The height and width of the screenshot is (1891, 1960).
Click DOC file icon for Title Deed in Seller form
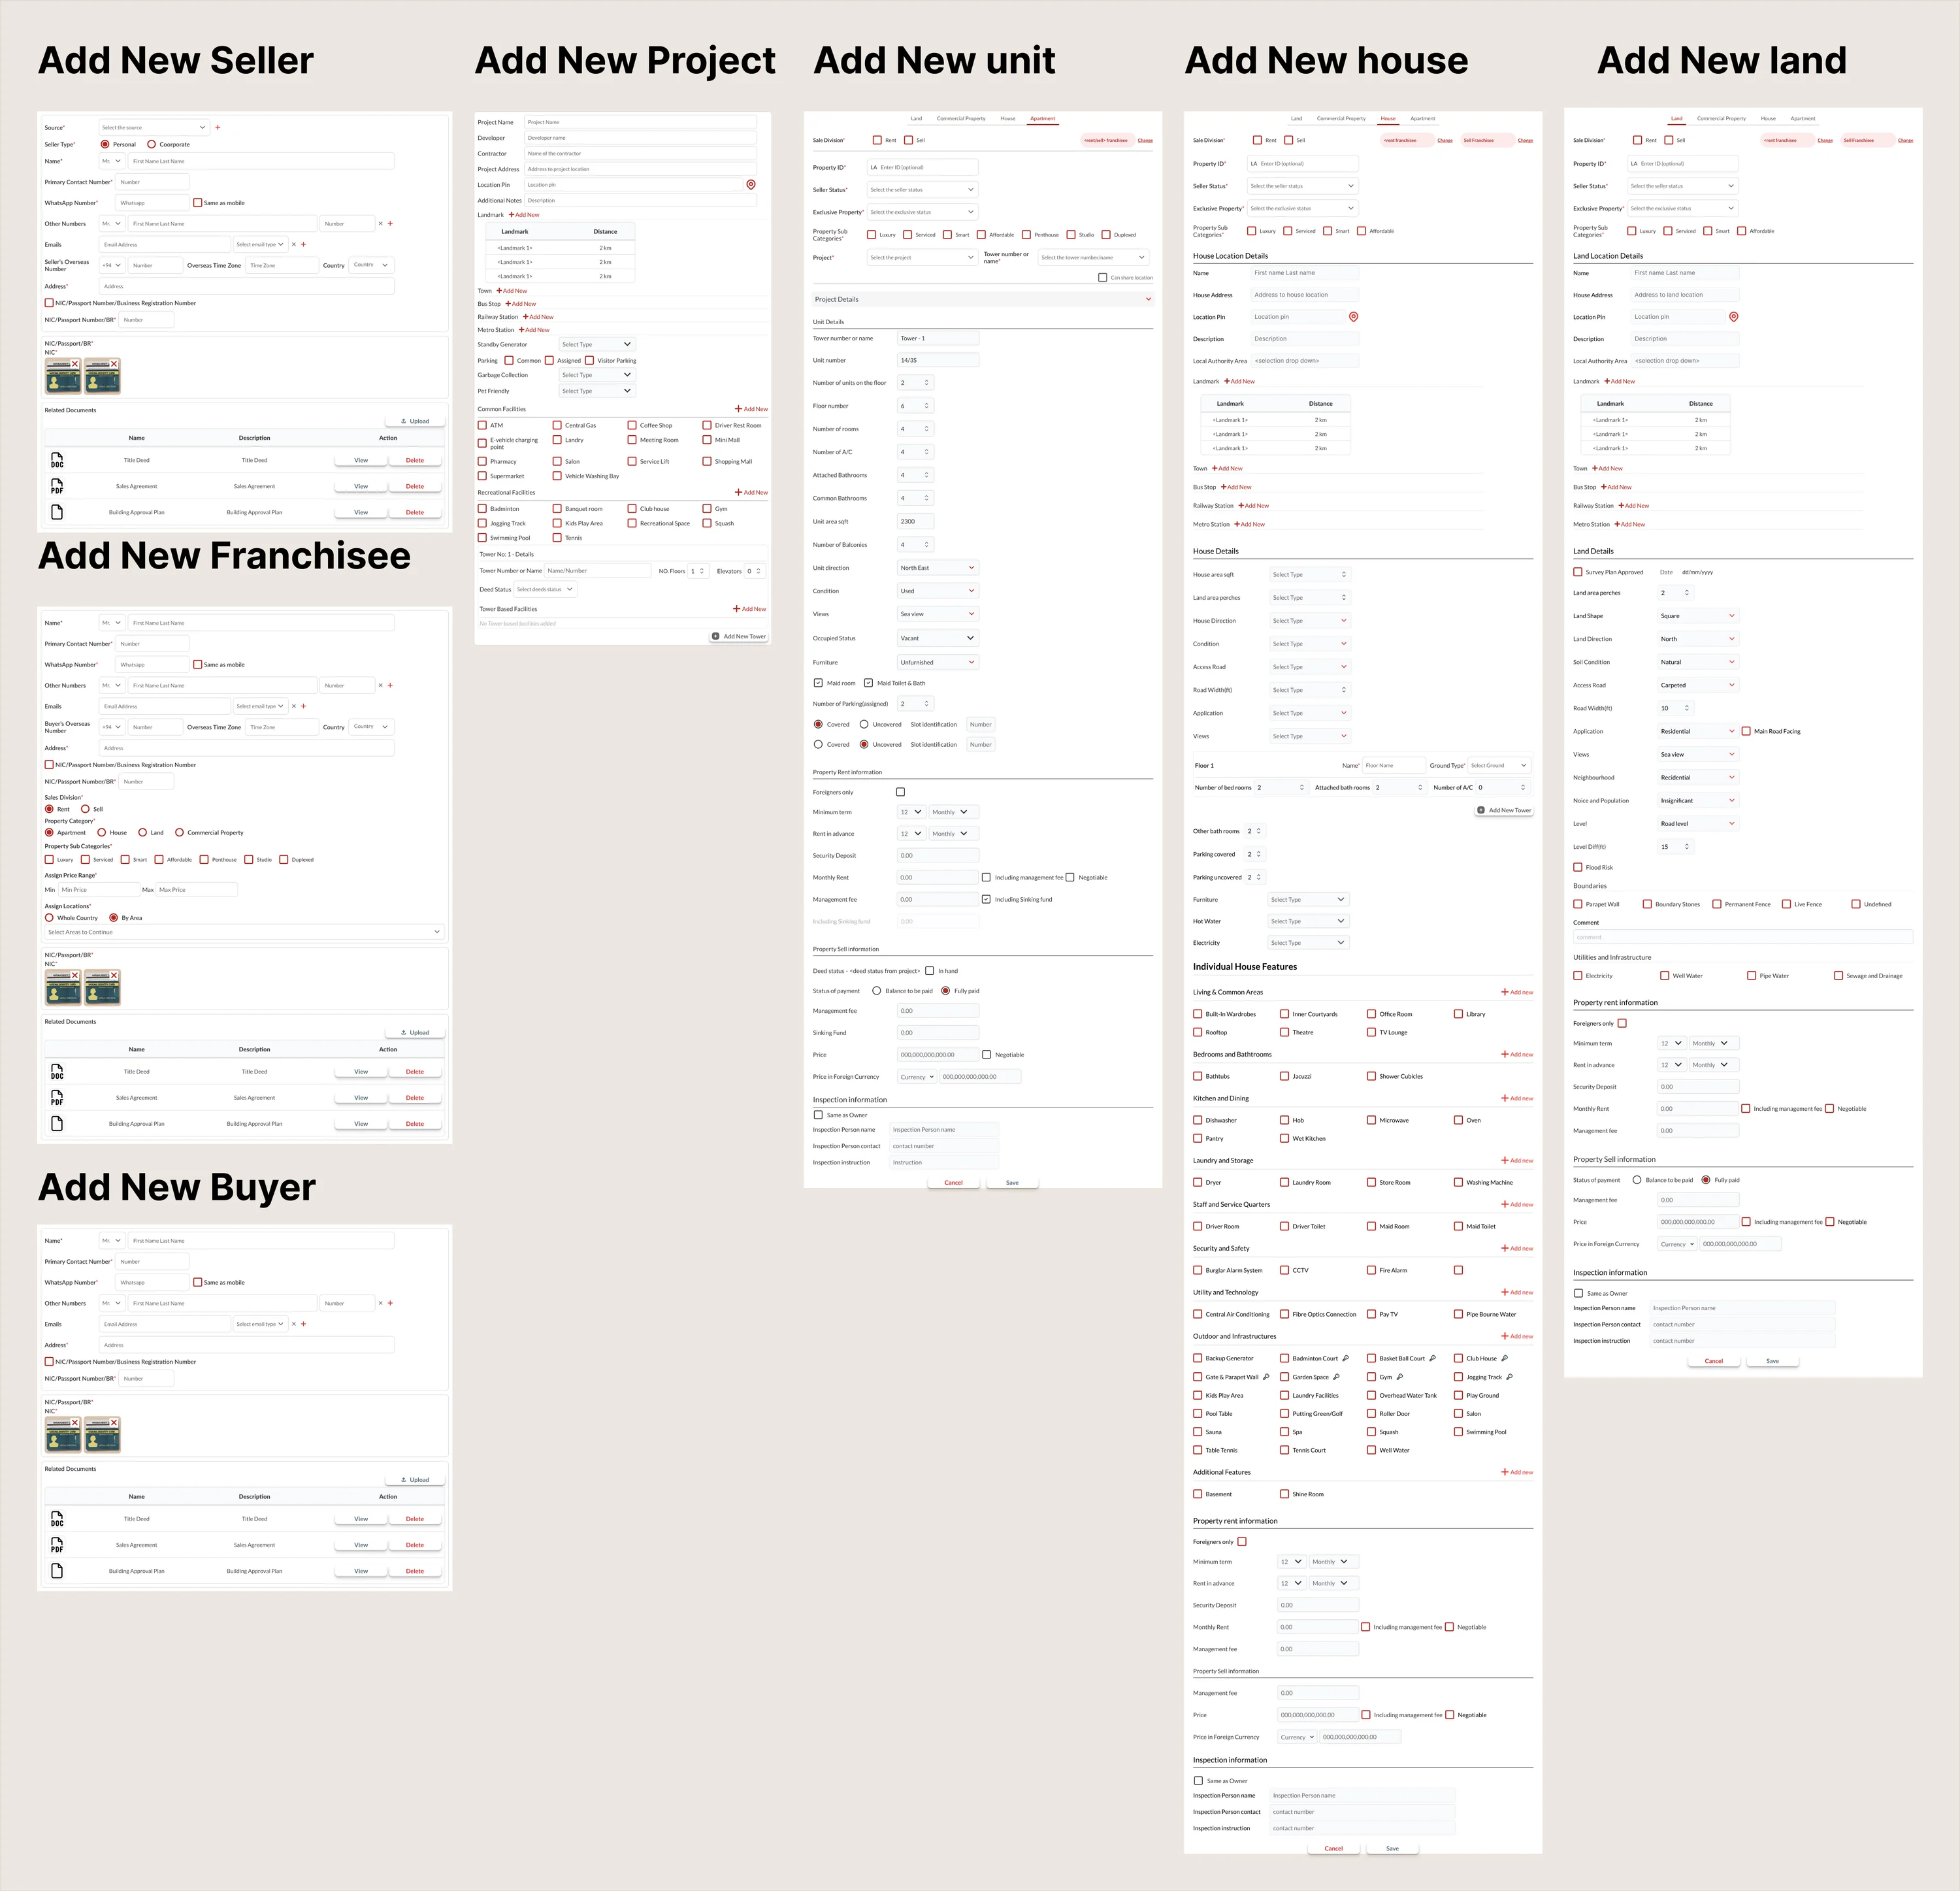(57, 460)
